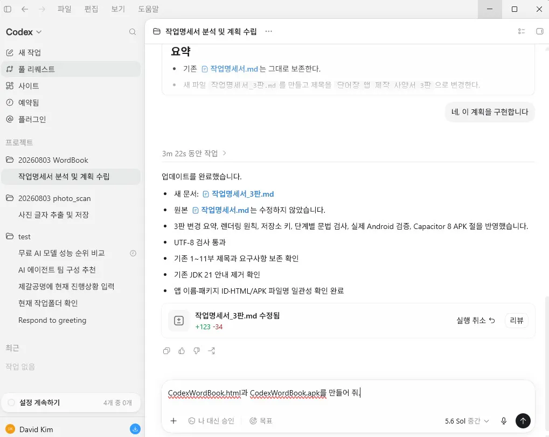
Task: Open 작업명세서.md link under 요약
Action: [230, 69]
